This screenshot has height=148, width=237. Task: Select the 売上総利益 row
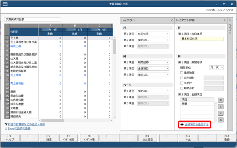coord(58,83)
